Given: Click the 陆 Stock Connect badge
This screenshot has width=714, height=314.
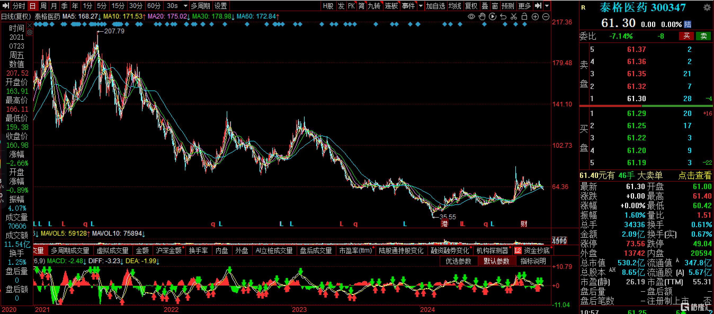Looking at the screenshot, I should click(x=688, y=24).
